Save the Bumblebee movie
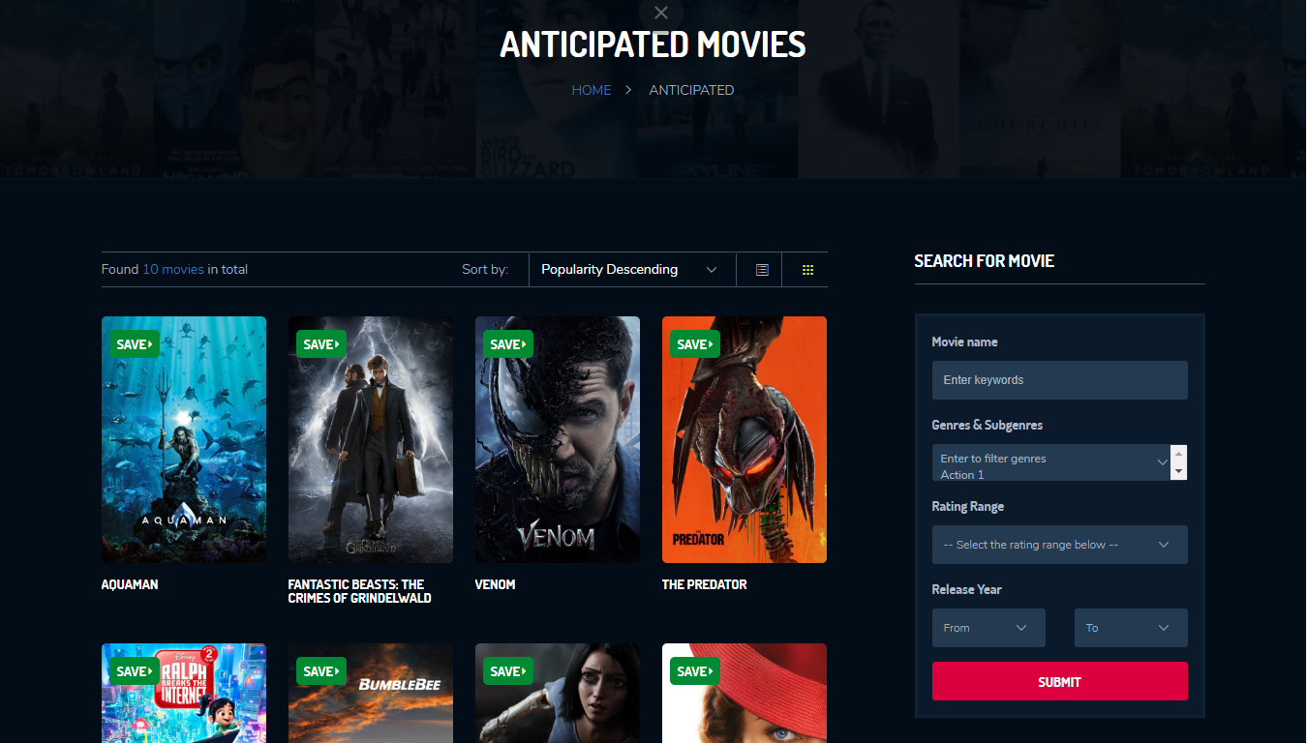This screenshot has height=743, width=1307. coord(320,671)
